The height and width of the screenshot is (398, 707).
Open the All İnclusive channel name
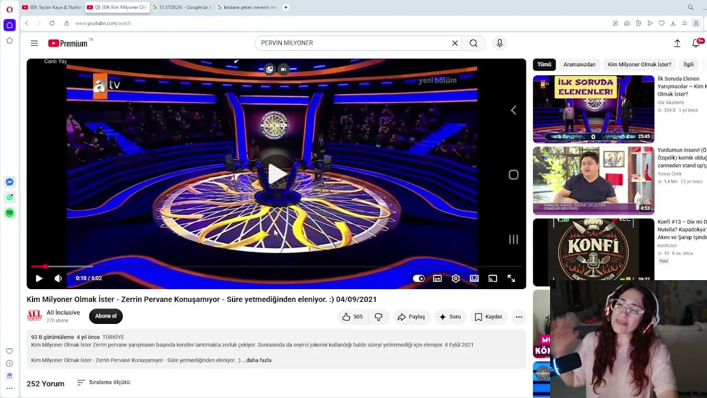63,312
